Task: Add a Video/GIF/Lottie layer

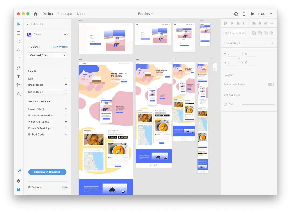Action: pyautogui.click(x=66, y=121)
